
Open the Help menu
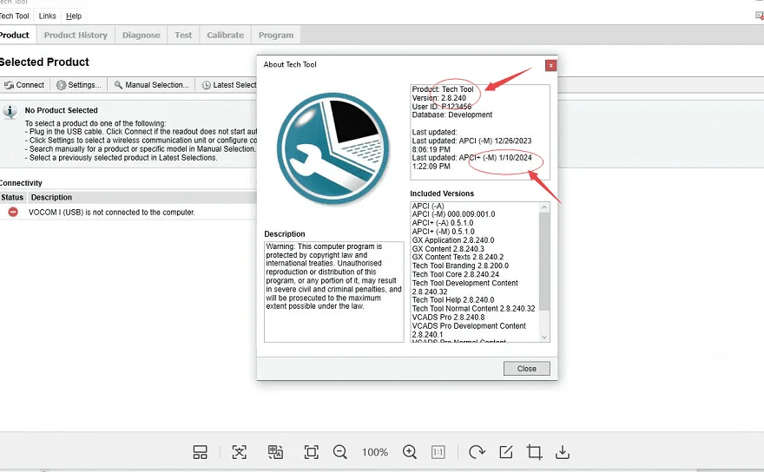tap(74, 16)
